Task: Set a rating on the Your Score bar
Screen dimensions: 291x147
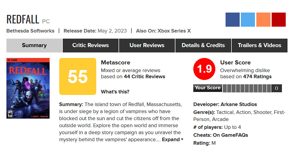Action: pos(246,88)
